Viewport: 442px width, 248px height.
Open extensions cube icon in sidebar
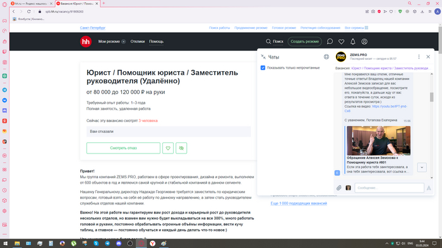tap(4, 201)
